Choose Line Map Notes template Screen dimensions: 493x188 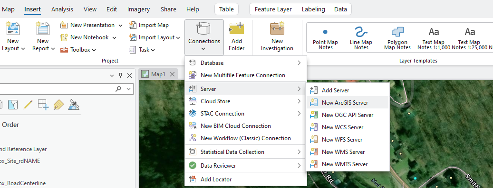pos(361,39)
